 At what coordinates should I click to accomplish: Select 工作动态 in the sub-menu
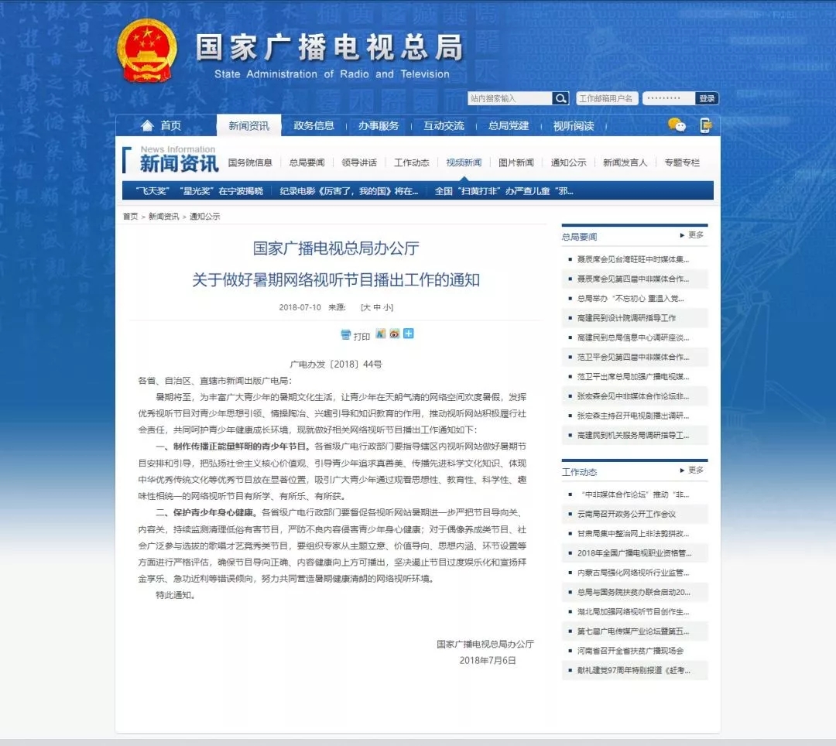coord(411,163)
